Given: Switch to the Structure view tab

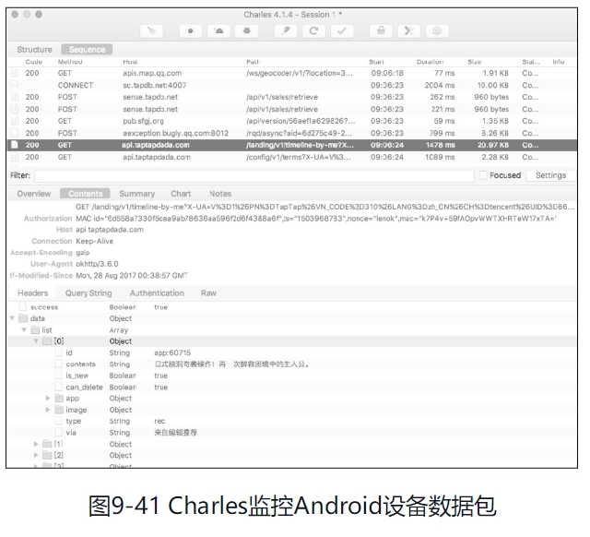Looking at the screenshot, I should (x=34, y=50).
